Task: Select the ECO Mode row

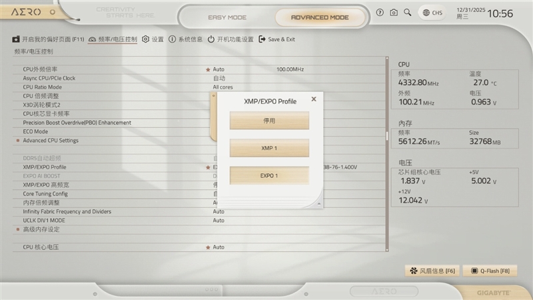Action: coord(35,131)
